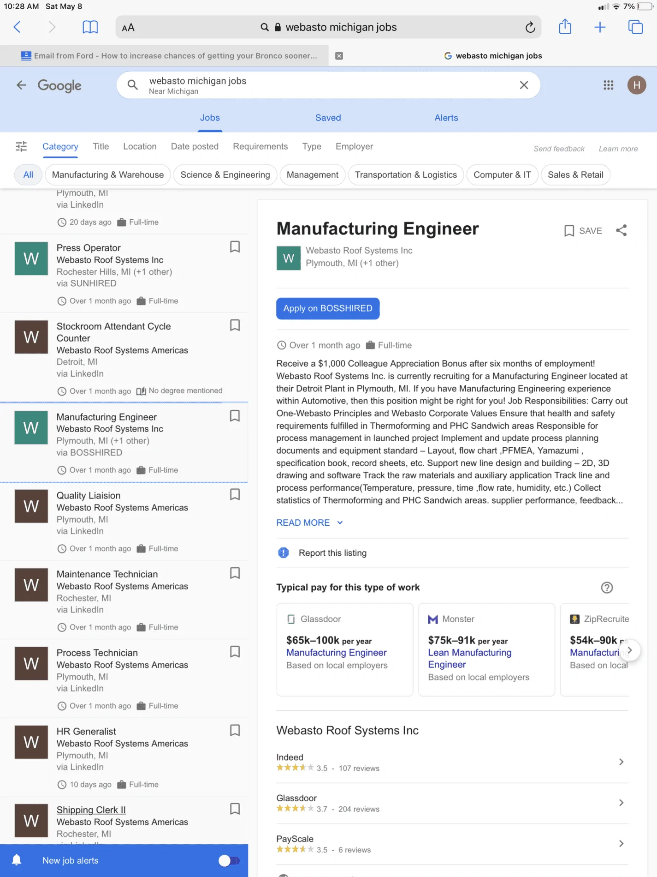
Task: Go forward with Safari forward arrow
Action: (x=52, y=27)
